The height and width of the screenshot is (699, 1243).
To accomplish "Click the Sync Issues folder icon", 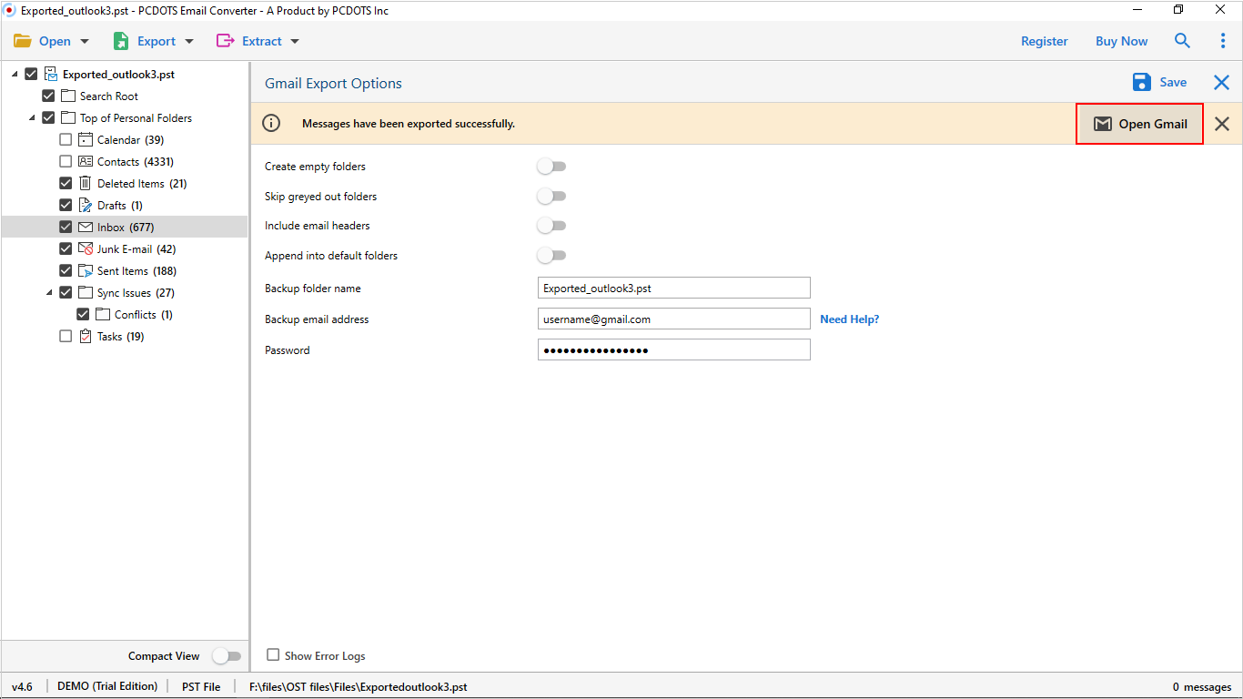I will pyautogui.click(x=86, y=292).
